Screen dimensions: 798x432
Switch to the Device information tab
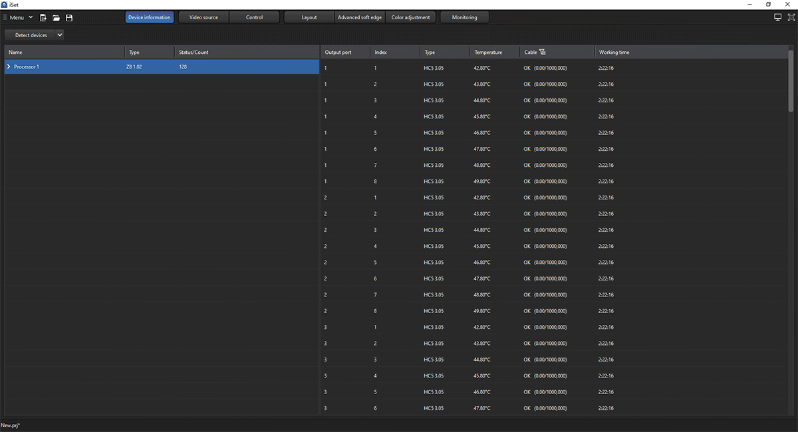point(150,17)
